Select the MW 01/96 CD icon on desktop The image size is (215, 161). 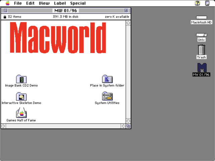coord(202,67)
